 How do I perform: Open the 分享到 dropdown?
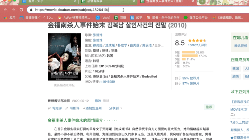[x=116, y=108]
